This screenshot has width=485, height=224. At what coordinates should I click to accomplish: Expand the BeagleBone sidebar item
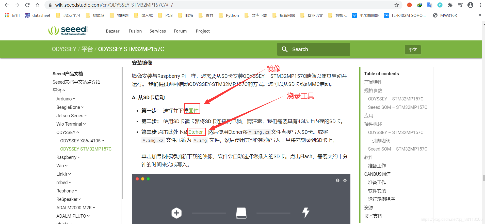70,107
